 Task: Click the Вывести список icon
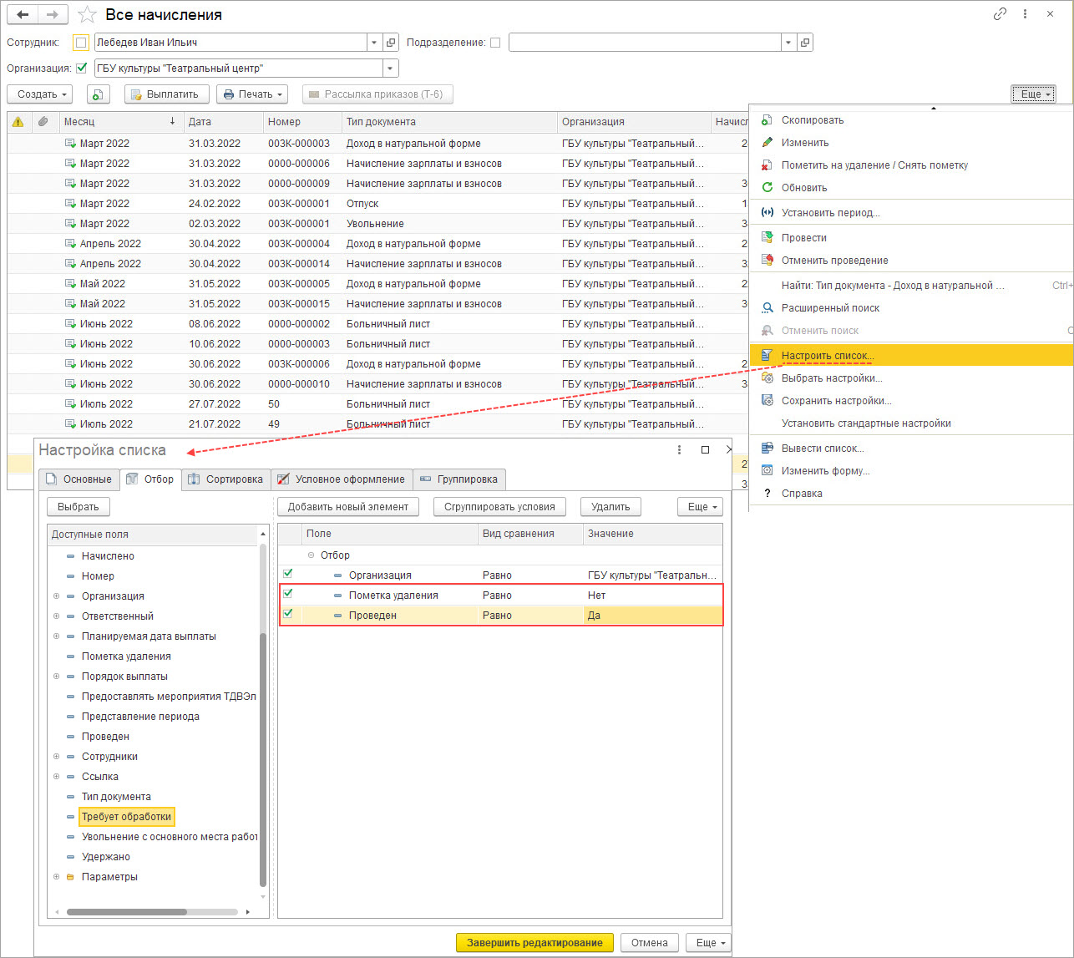pyautogui.click(x=767, y=449)
